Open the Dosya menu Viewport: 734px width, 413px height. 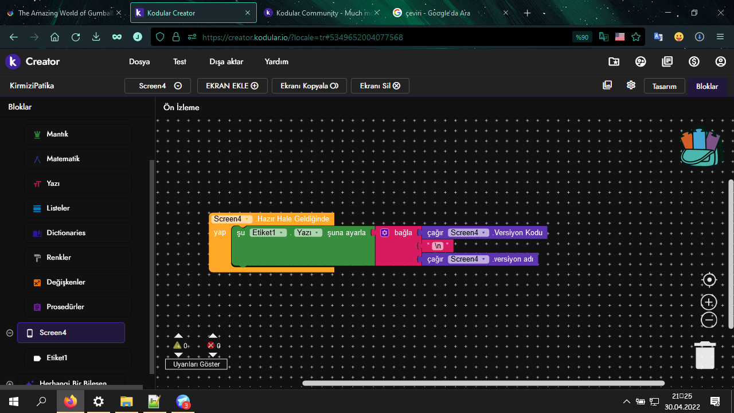point(139,61)
